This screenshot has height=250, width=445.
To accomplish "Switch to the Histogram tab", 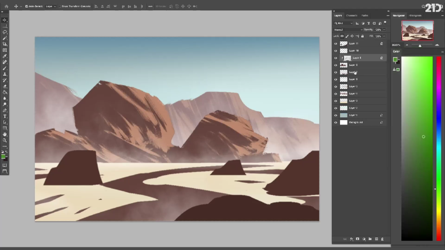I will [415, 16].
